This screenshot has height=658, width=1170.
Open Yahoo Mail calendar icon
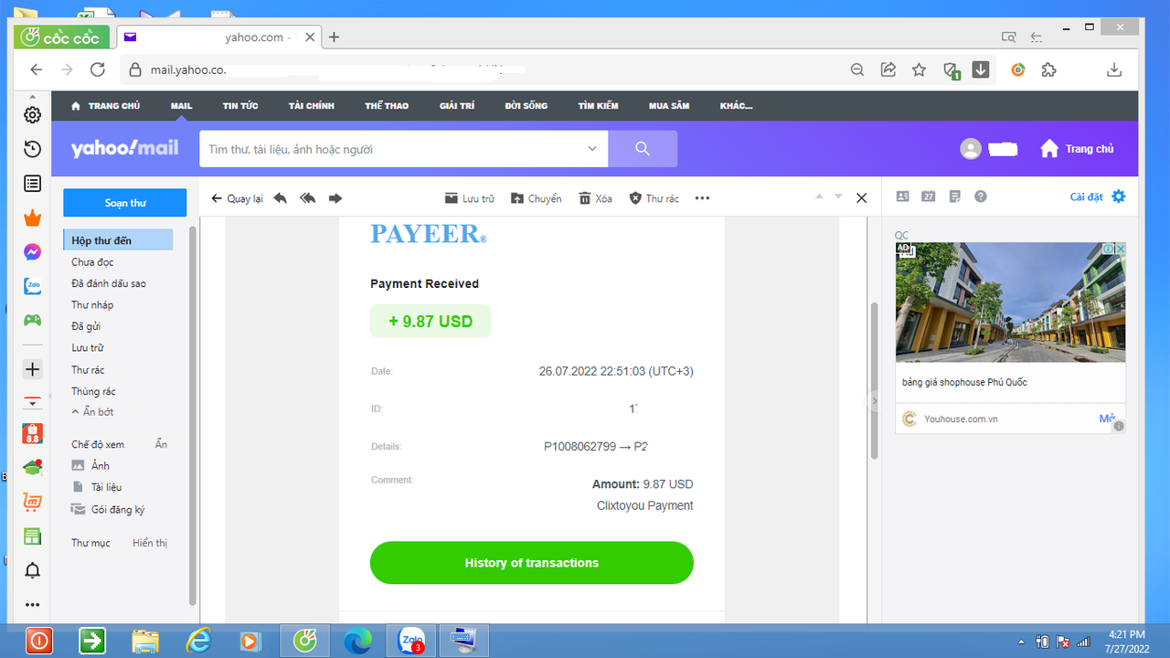pos(929,196)
